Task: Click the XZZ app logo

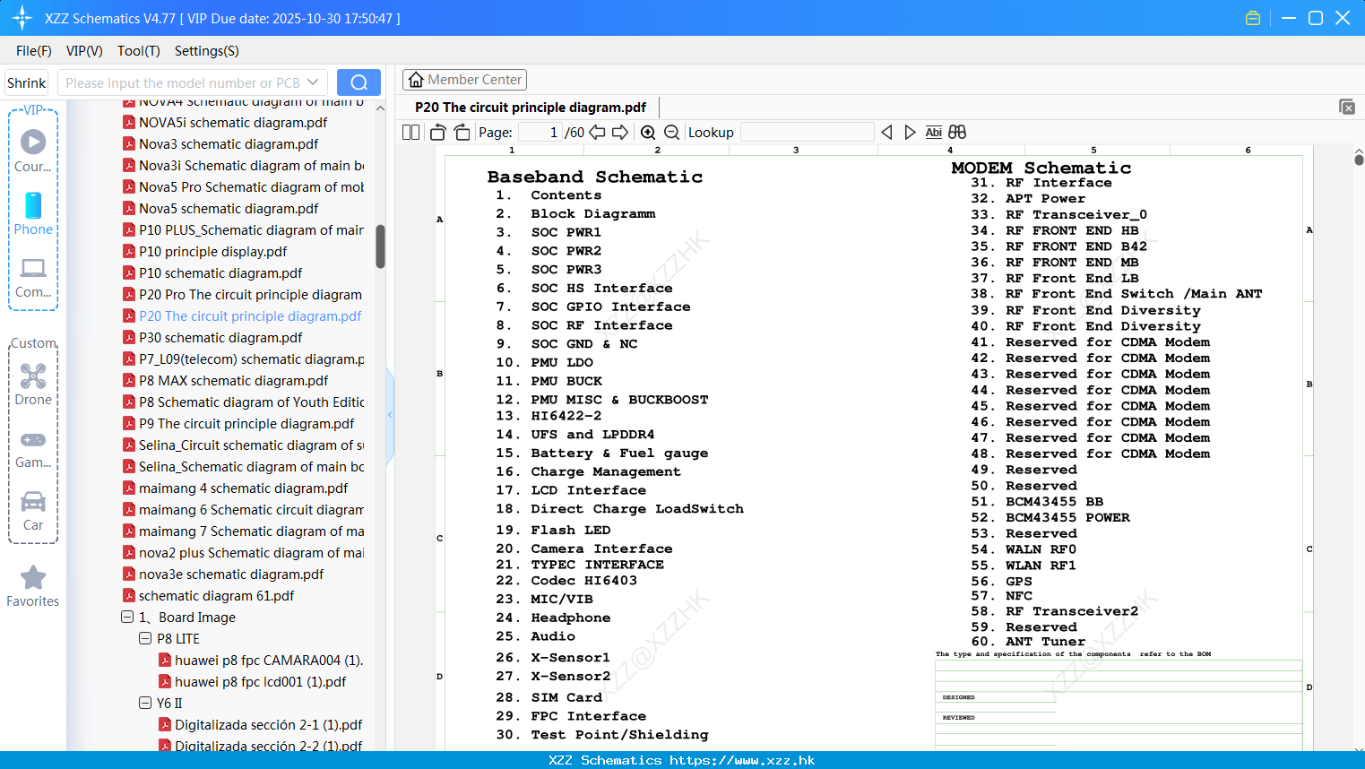Action: (22, 18)
